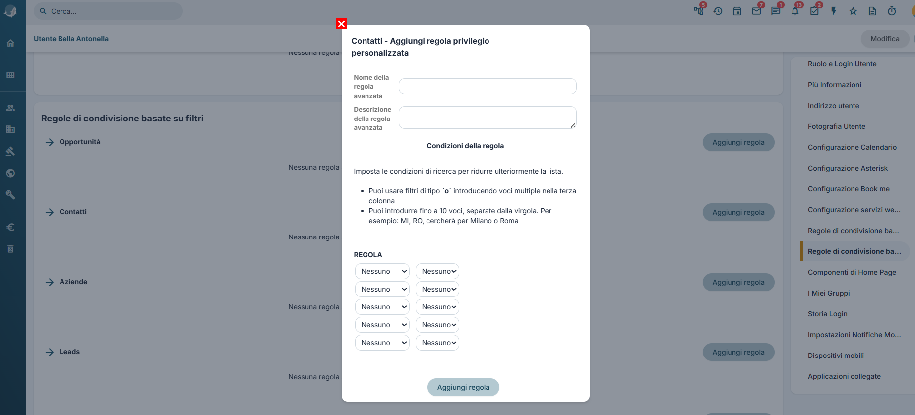915x415 pixels.
Task: Open the euro icon in sidebar
Action: (x=10, y=227)
